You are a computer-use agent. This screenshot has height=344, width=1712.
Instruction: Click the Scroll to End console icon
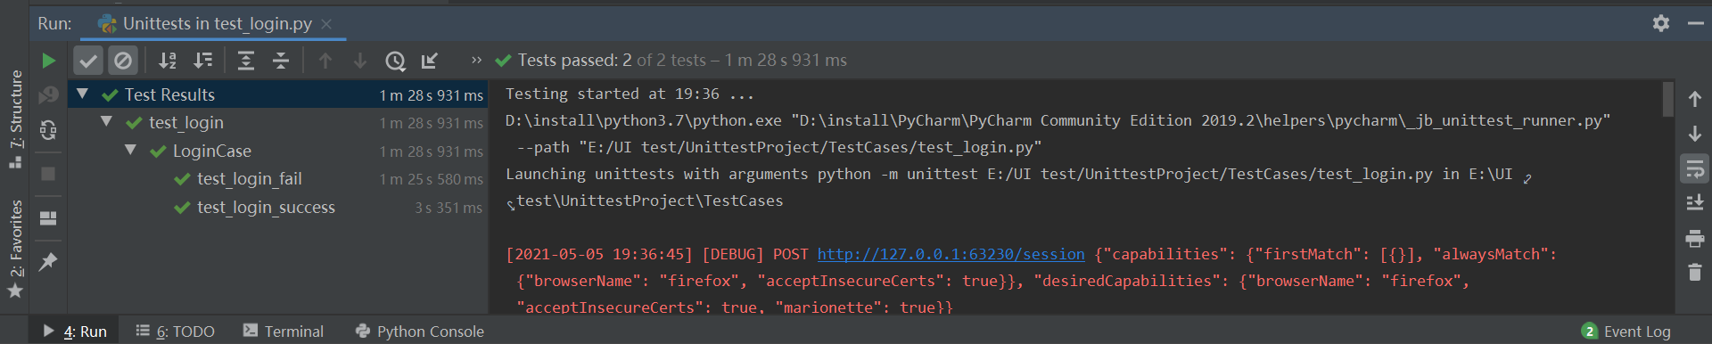(1695, 203)
